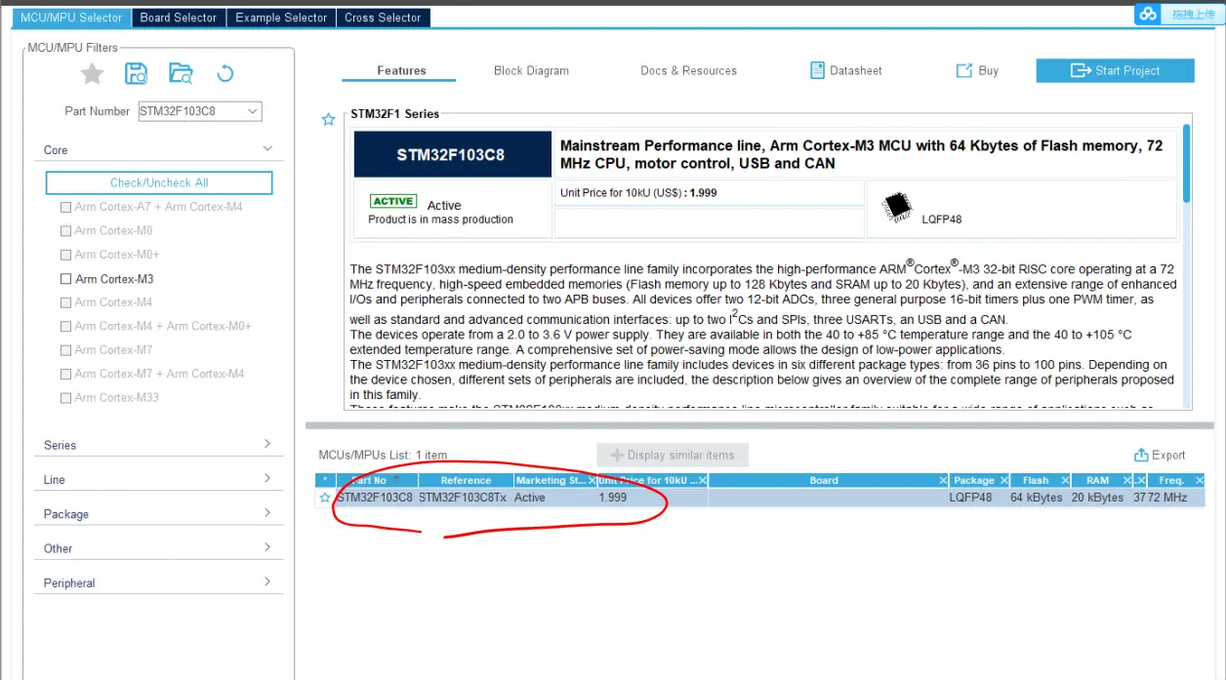Screen dimensions: 1226x680
Task: Switch to Board Selector tab
Action: click(179, 18)
